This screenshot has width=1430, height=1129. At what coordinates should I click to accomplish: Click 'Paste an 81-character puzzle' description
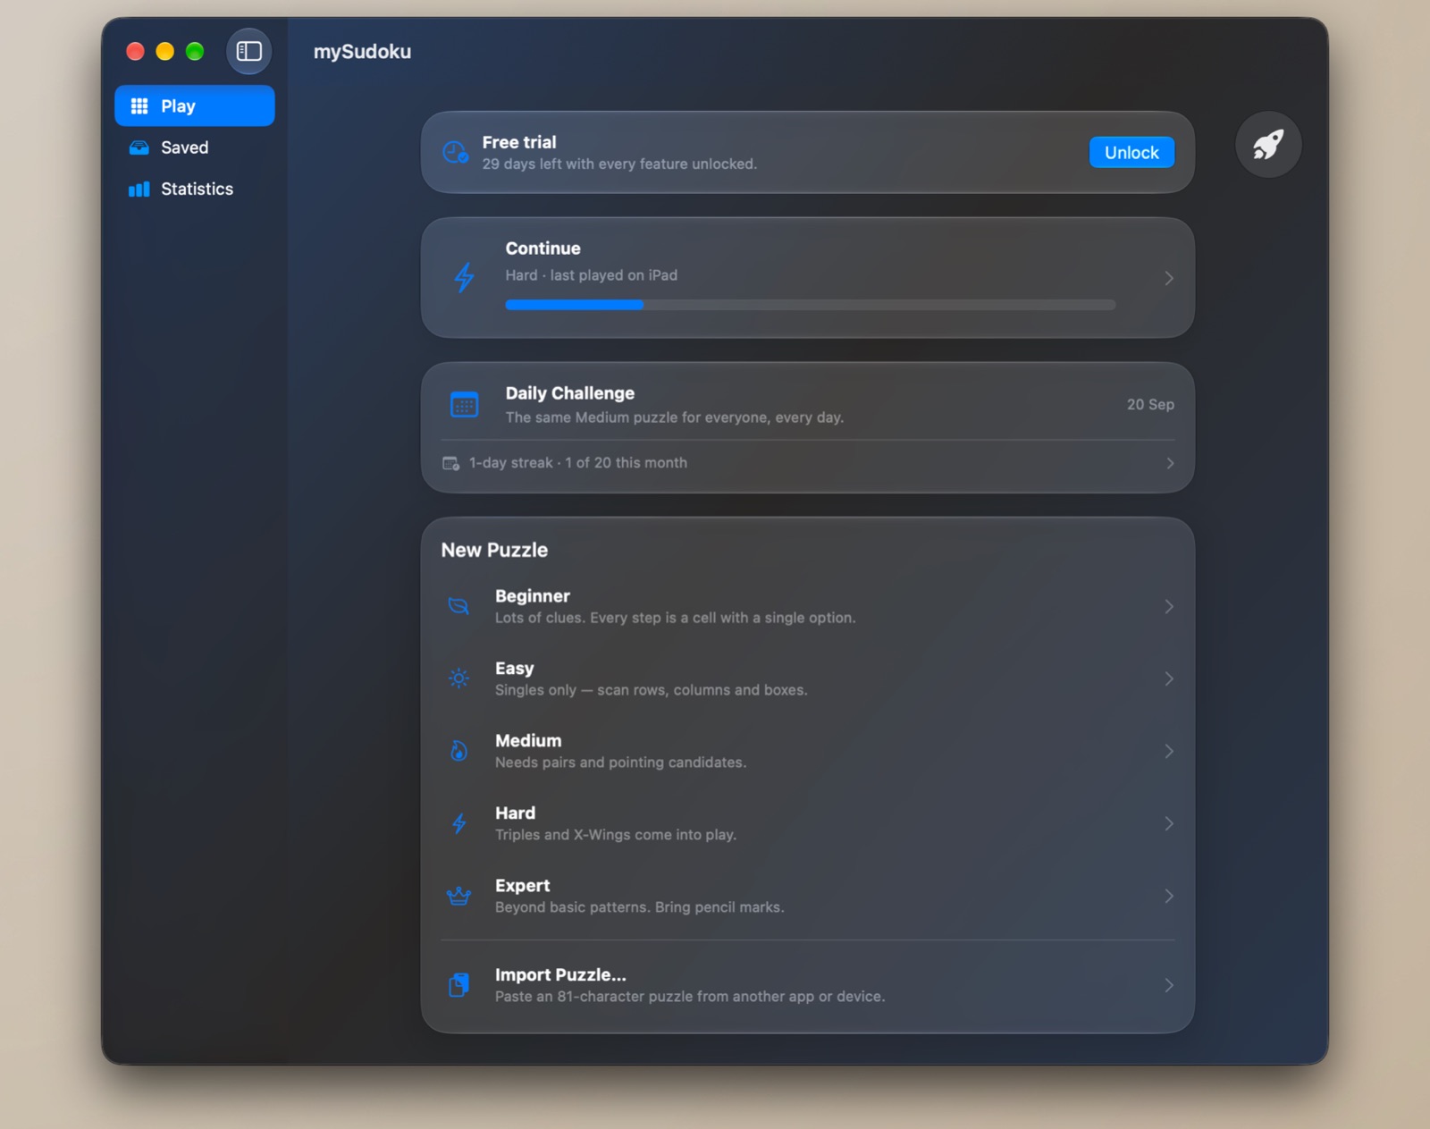(690, 997)
